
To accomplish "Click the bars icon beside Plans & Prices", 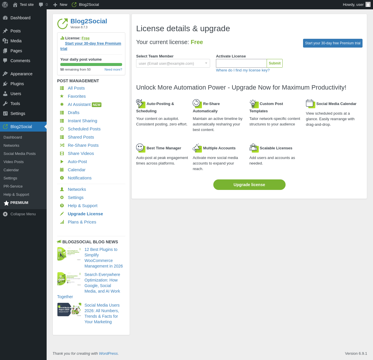I will tap(62, 222).
